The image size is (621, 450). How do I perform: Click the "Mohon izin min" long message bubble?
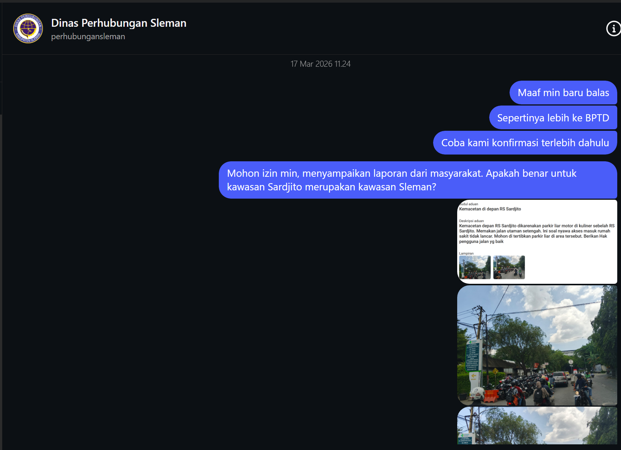(x=417, y=180)
